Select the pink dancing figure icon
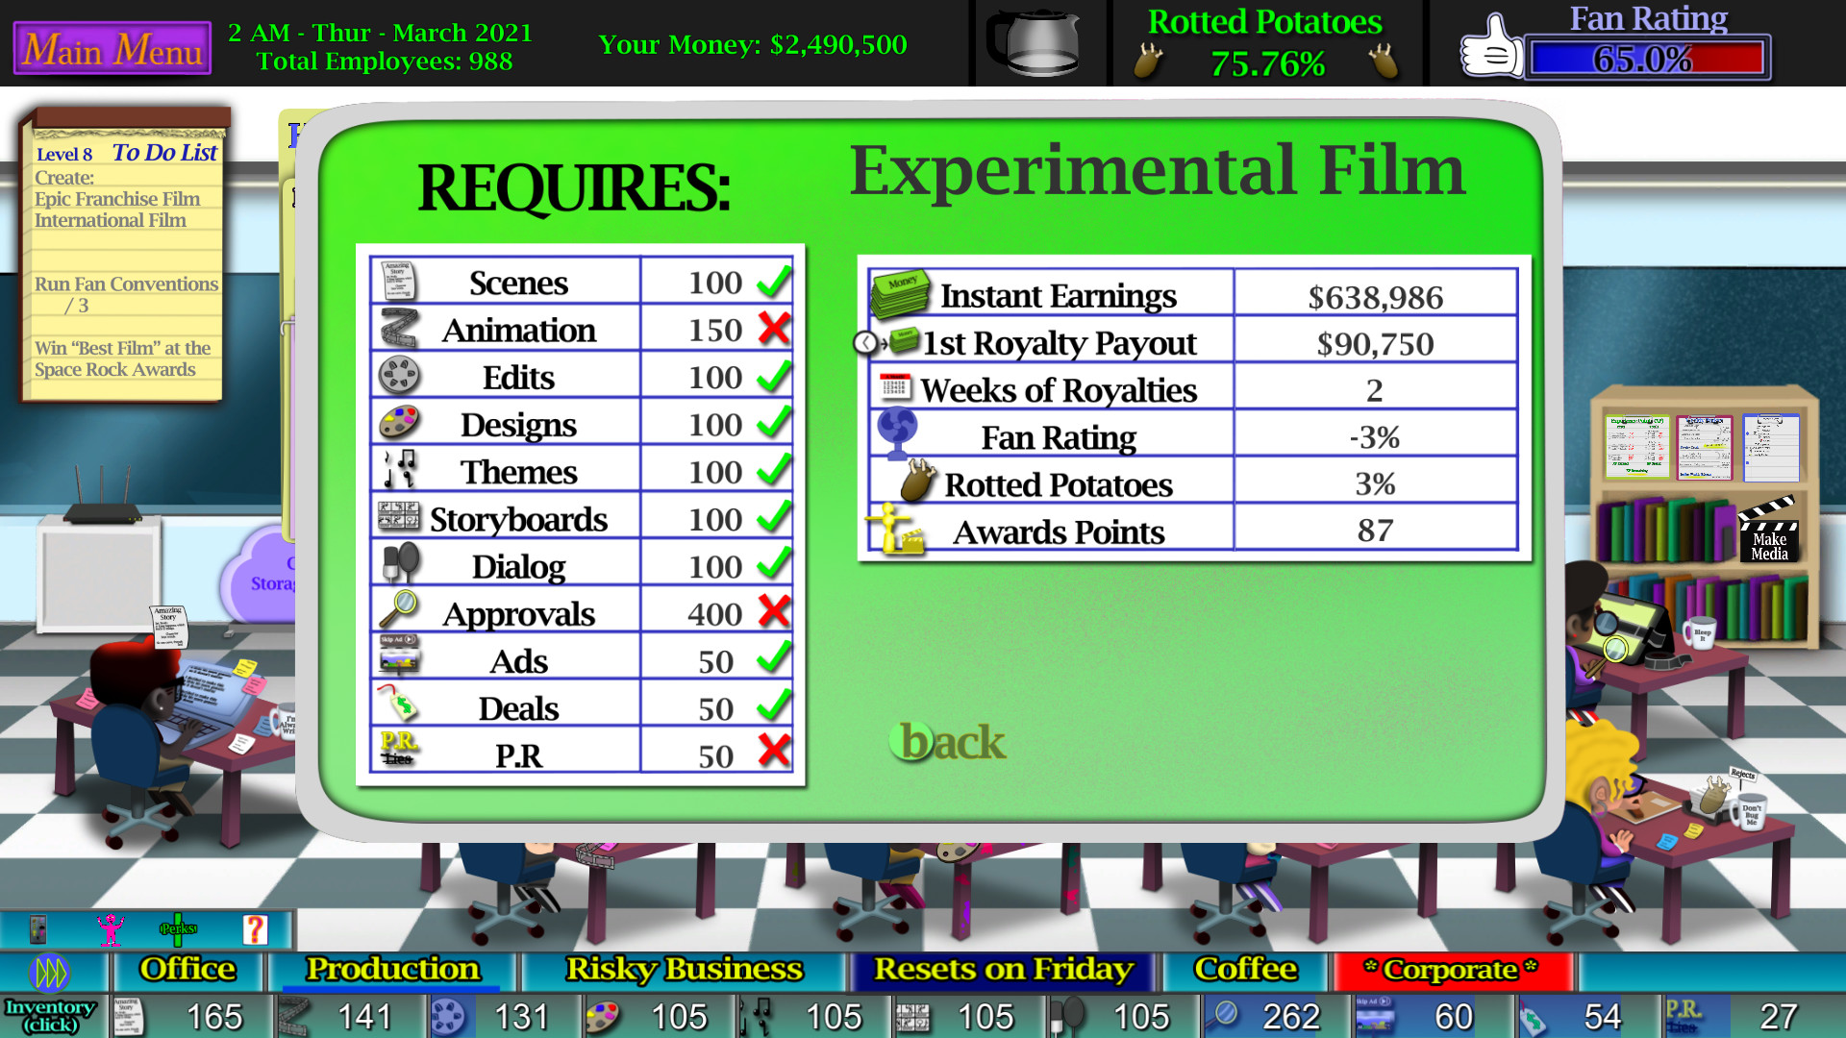Image resolution: width=1846 pixels, height=1038 pixels. click(x=109, y=928)
